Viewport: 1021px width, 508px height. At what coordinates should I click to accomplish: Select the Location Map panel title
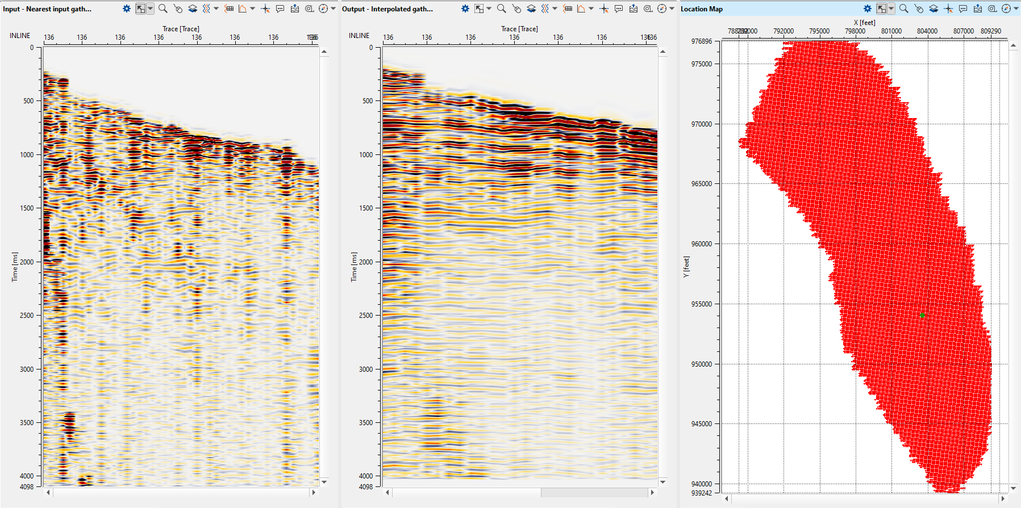click(x=702, y=9)
